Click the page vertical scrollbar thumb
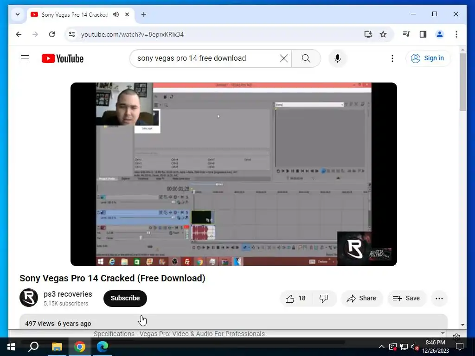Screen dimensions: 475x356 click(462, 83)
